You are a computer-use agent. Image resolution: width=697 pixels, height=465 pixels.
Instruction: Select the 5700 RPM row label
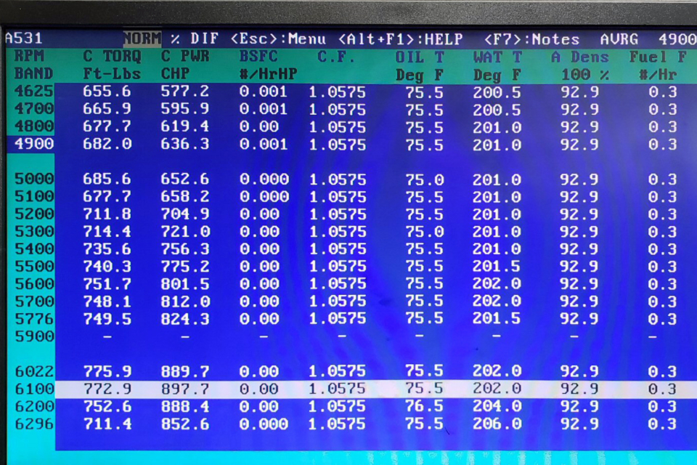pos(34,302)
